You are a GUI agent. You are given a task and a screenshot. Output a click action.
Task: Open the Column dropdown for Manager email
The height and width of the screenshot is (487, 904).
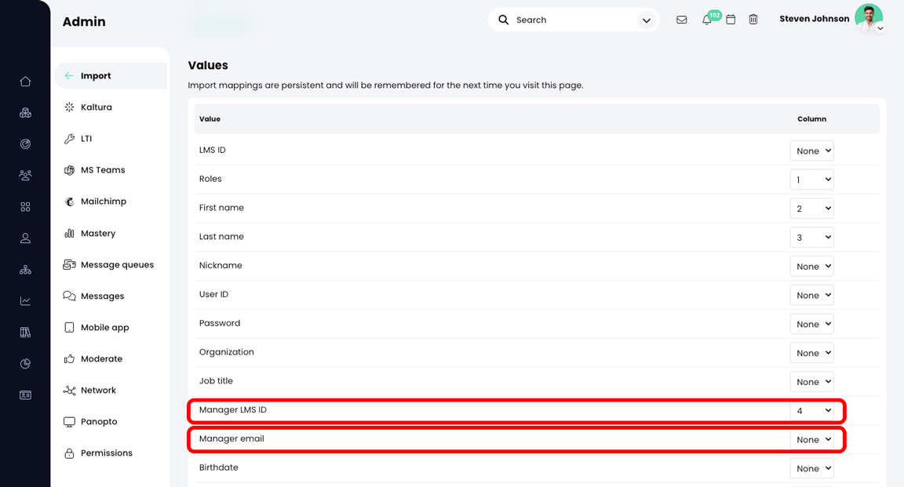coord(811,439)
